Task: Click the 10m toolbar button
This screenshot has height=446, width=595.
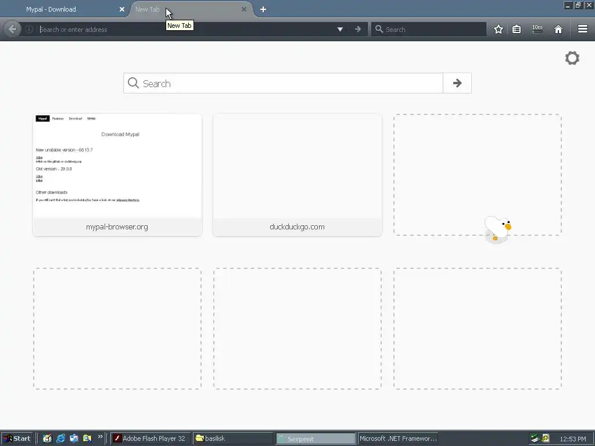Action: pos(537,29)
